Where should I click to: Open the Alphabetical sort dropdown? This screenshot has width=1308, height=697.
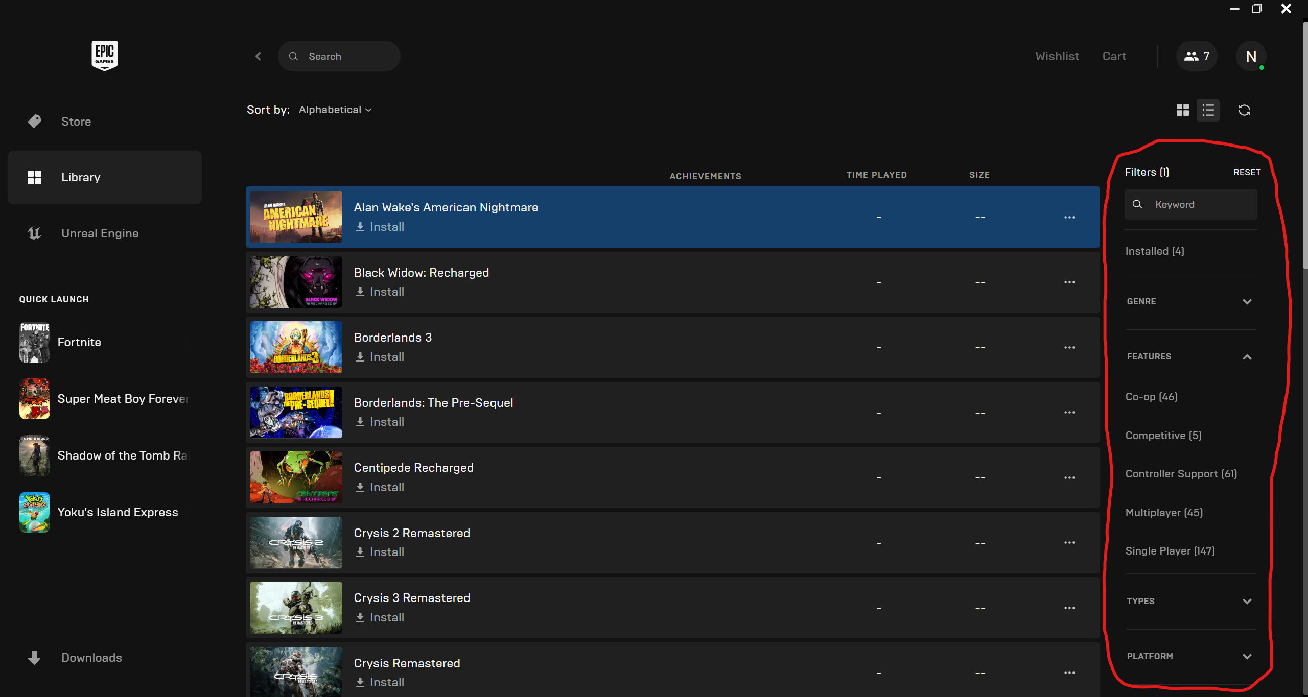click(x=335, y=110)
